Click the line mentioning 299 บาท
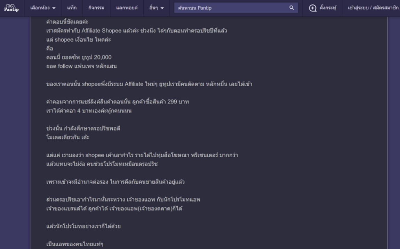 click(117, 102)
